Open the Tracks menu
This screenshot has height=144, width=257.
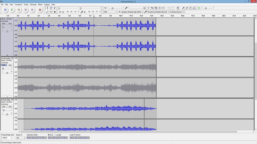click(x=26, y=5)
